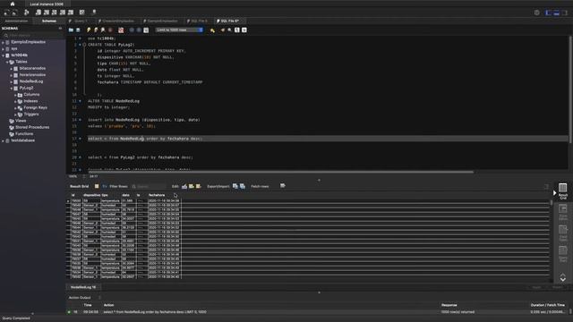The width and height of the screenshot is (573, 322).
Task: Switch to the Administration tab
Action: tap(16, 21)
